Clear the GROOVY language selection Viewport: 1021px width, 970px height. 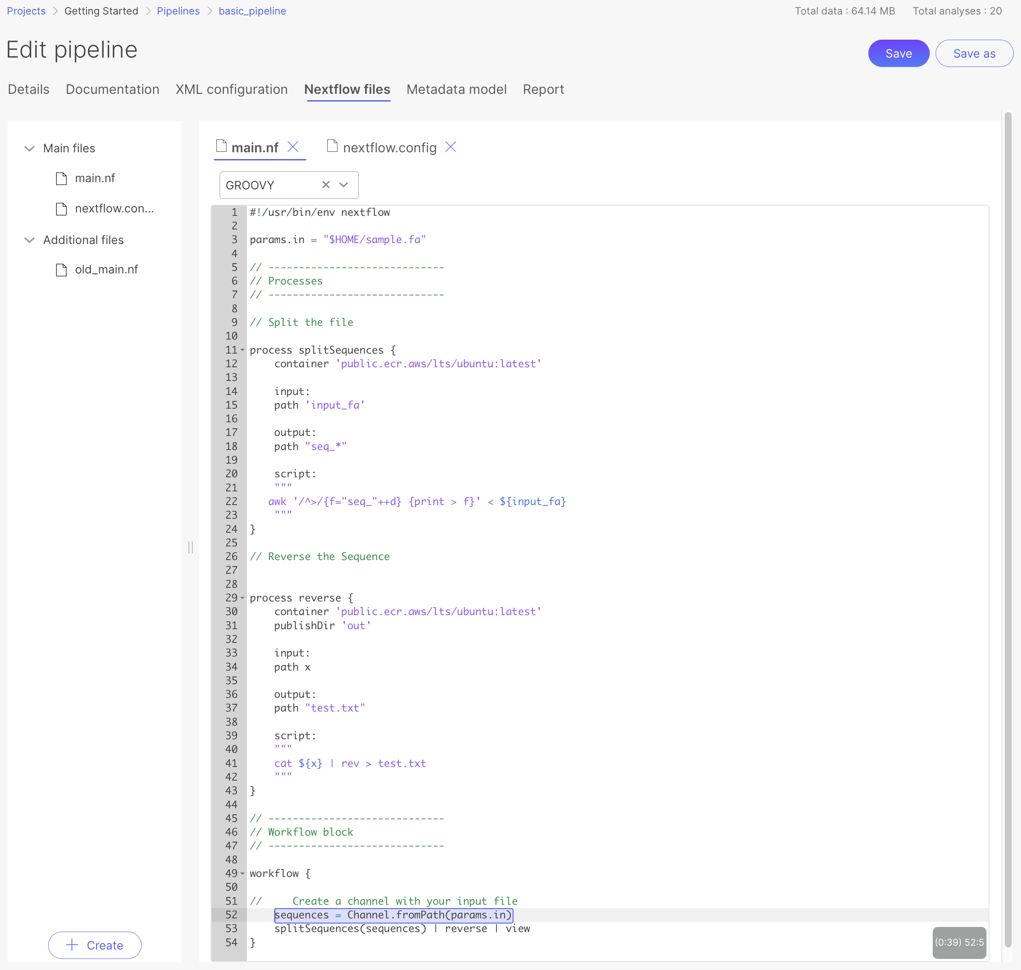tap(326, 185)
